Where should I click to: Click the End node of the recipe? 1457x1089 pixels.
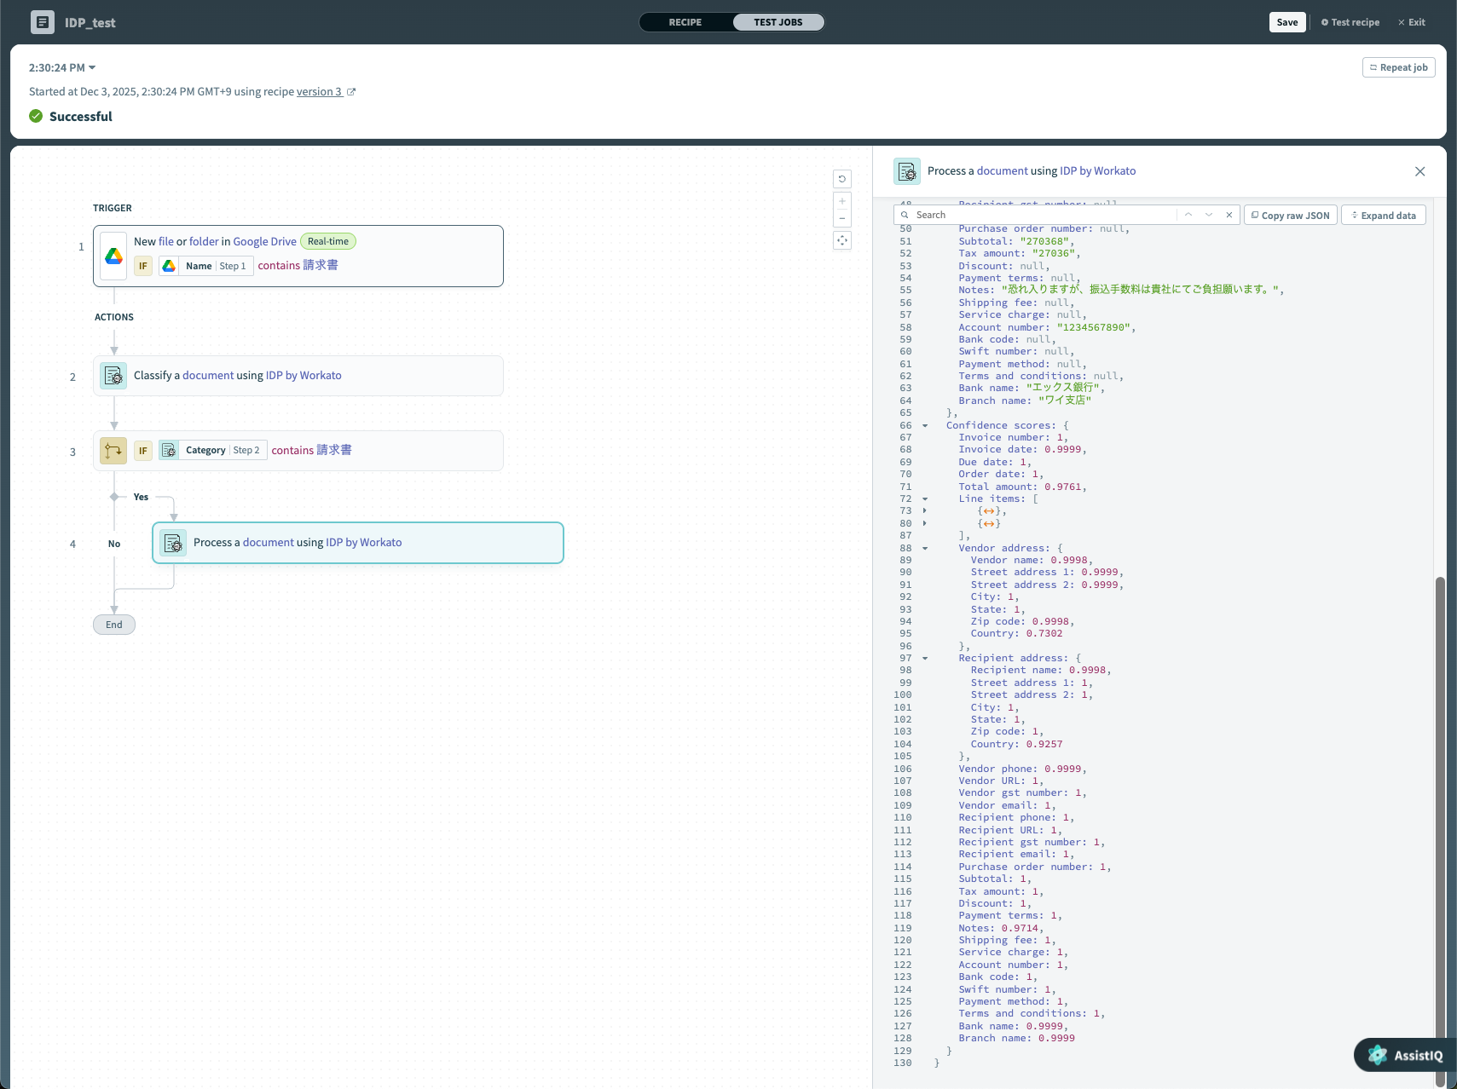click(x=114, y=625)
